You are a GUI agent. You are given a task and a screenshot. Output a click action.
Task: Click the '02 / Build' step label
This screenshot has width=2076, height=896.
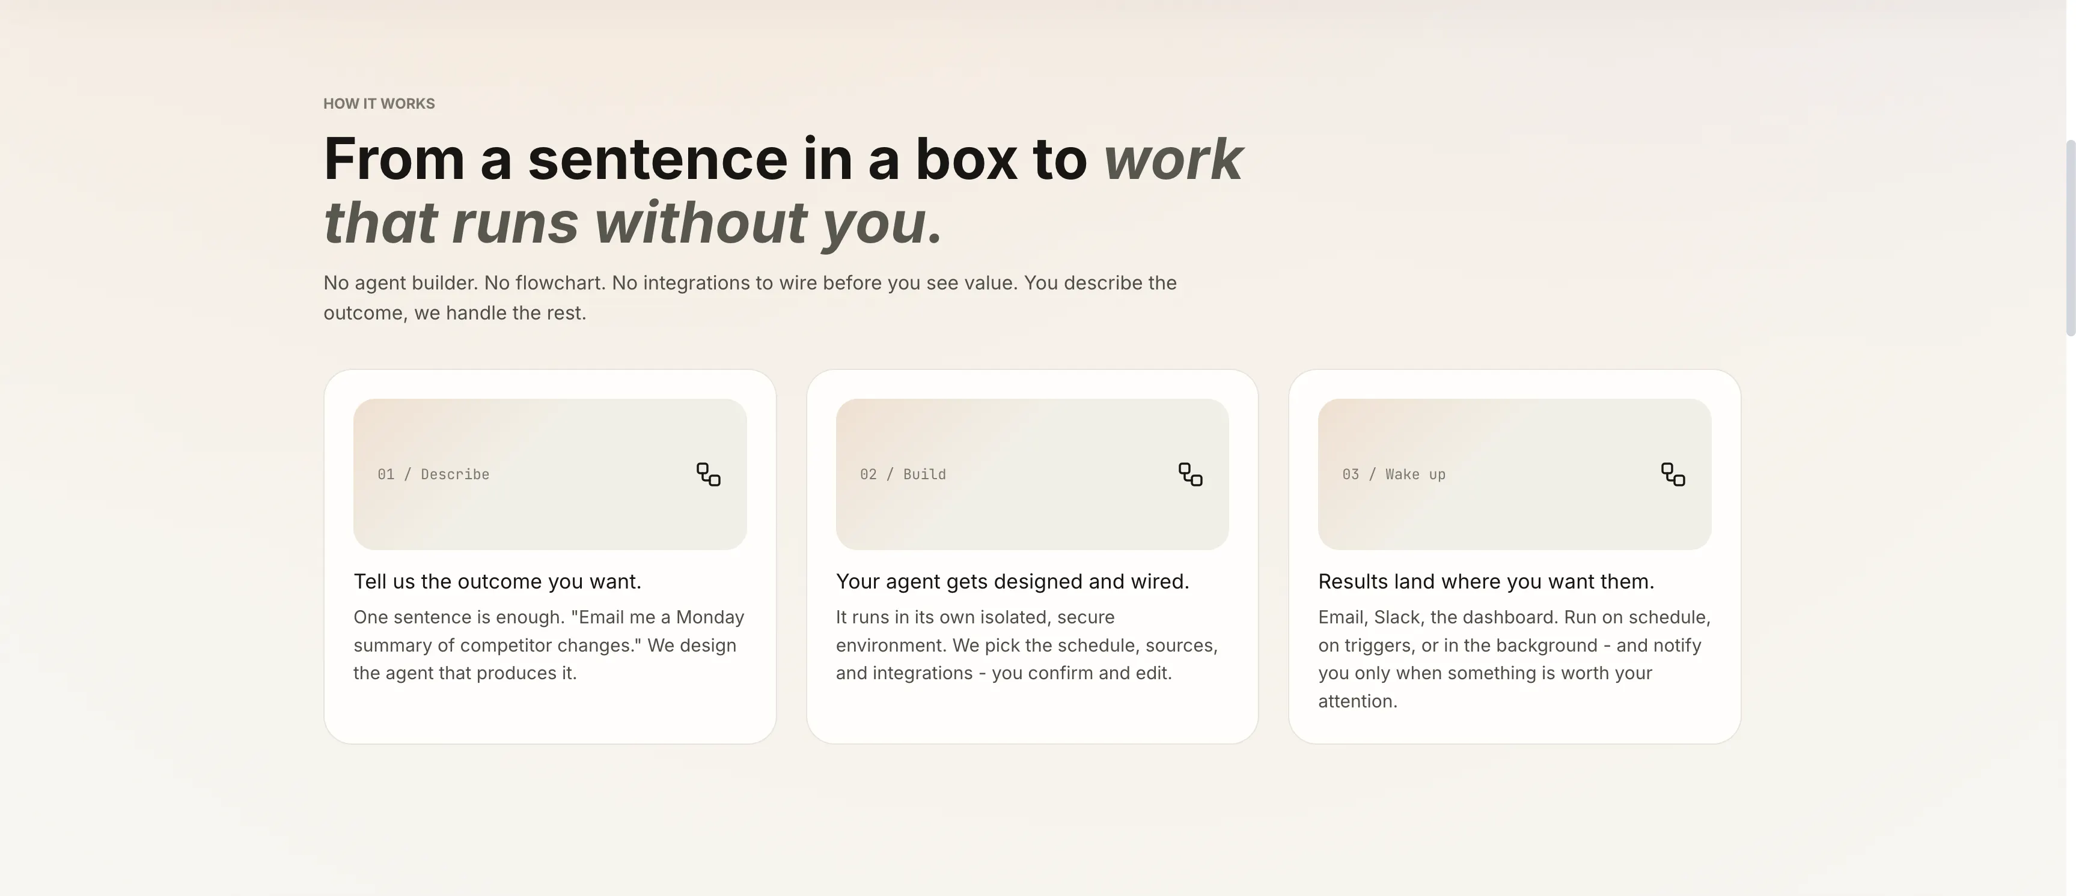tap(903, 474)
